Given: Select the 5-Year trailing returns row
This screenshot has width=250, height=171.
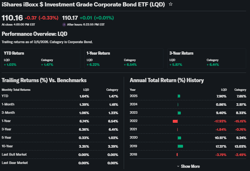Looking at the screenshot, I should click(x=60, y=138).
